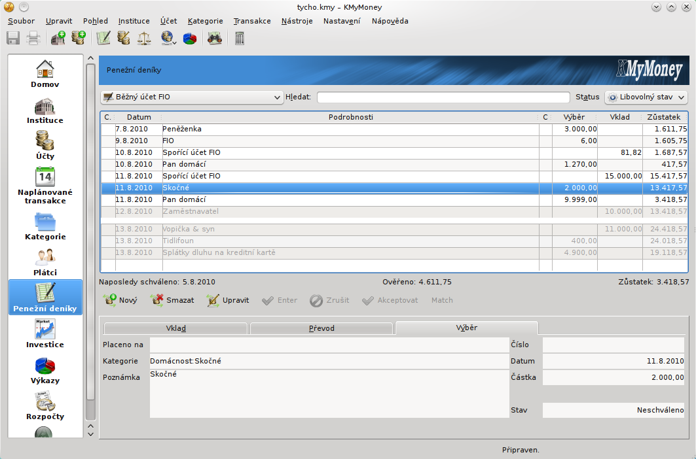Screen dimensions: 696x459
Task: Open Naplánované transakce calendar view
Action: click(45, 186)
